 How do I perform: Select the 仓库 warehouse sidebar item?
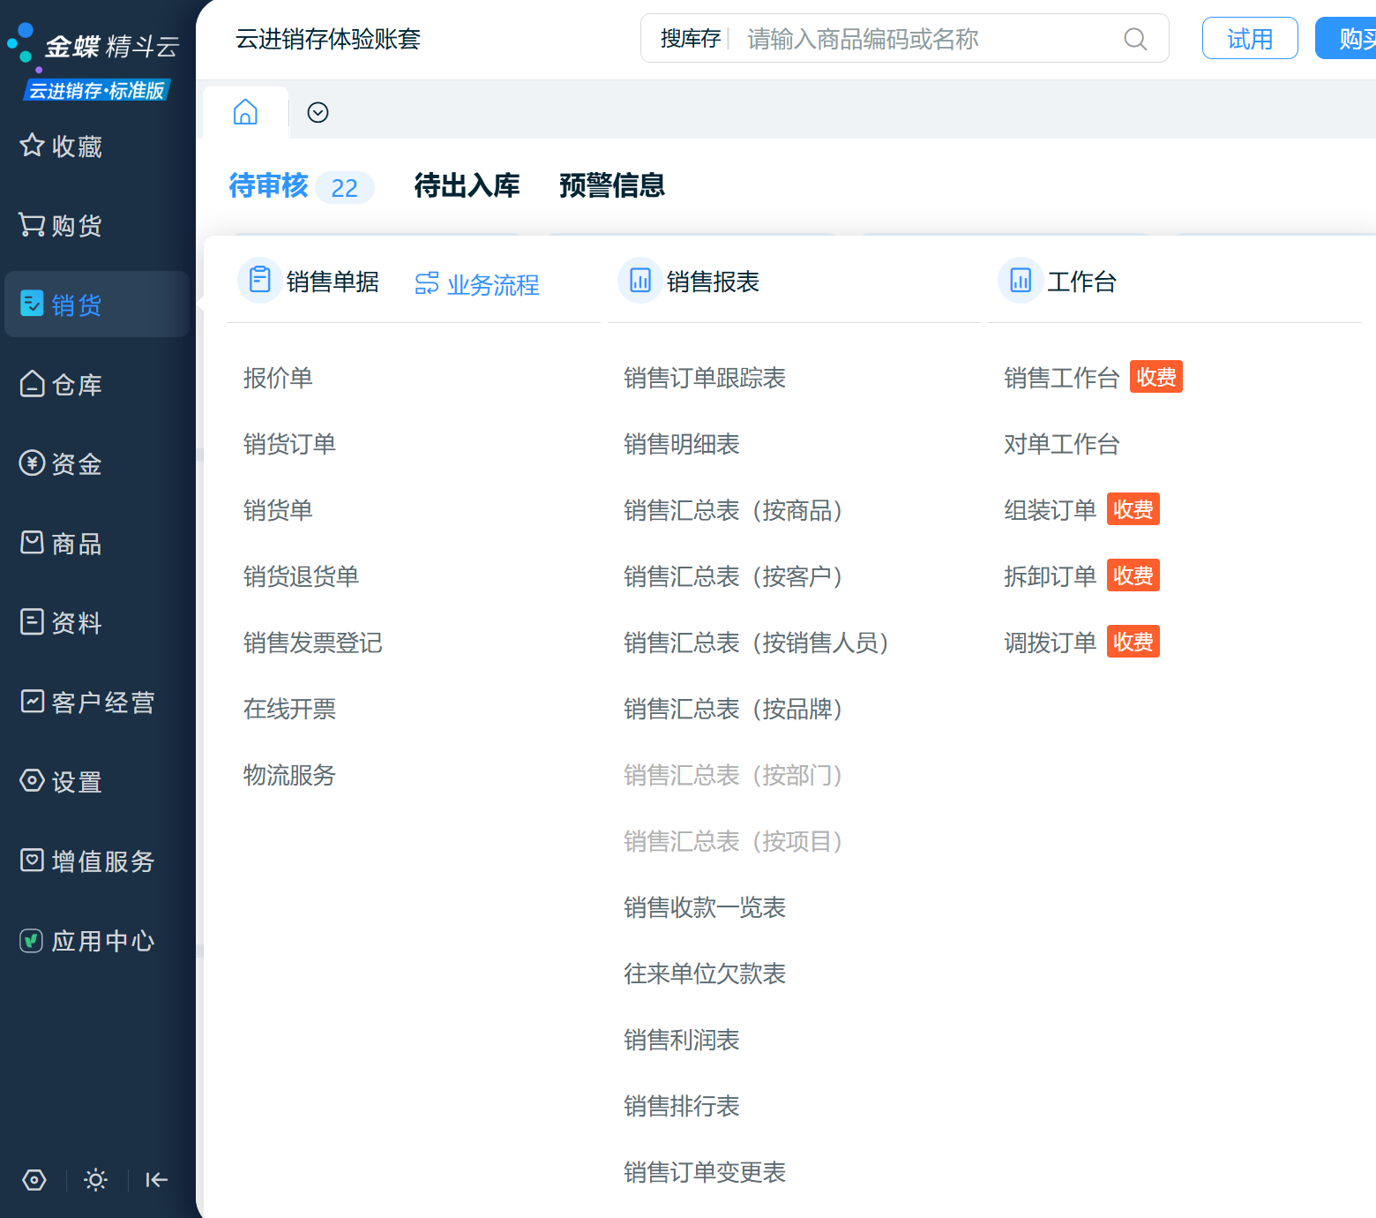coord(60,384)
